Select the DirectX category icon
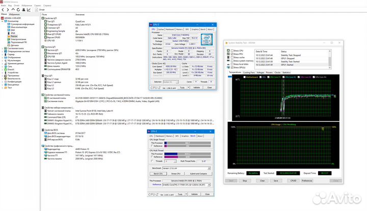The image size is (367, 211). tap(6, 69)
